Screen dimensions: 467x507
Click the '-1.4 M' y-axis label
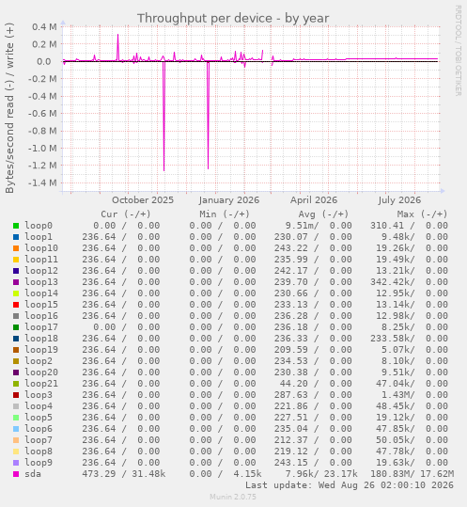pos(42,183)
